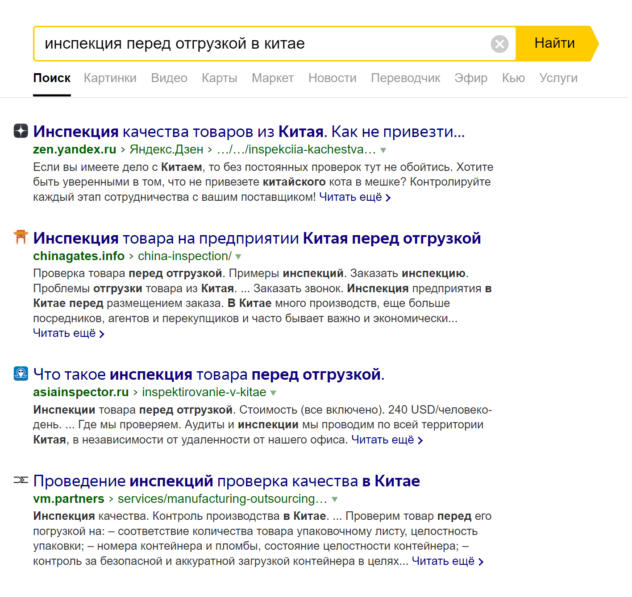This screenshot has width=632, height=597.
Task: Click the chinagates.info gate favicon
Action: click(x=21, y=237)
